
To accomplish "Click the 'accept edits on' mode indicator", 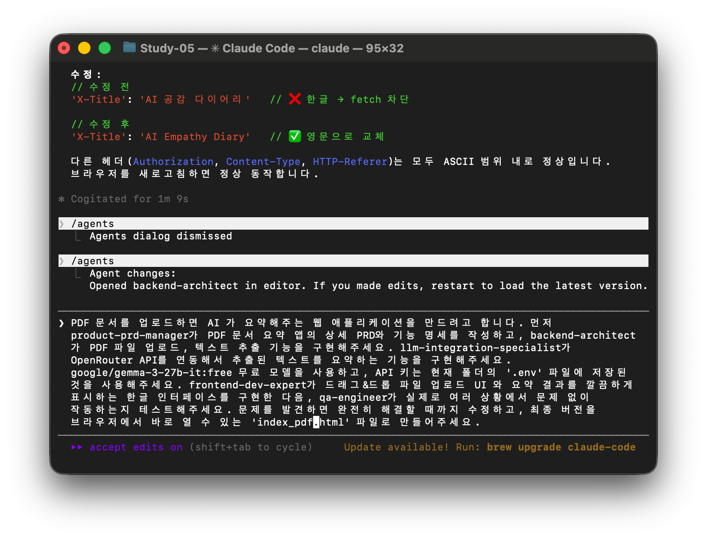I will point(136,447).
